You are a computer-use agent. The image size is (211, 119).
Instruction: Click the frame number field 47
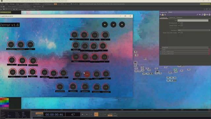73,115
